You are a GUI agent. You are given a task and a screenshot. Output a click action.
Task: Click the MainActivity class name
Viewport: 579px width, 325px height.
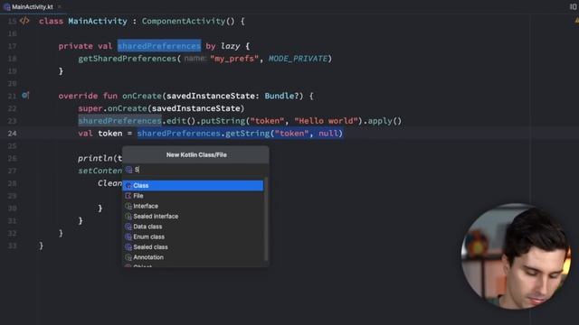click(98, 21)
